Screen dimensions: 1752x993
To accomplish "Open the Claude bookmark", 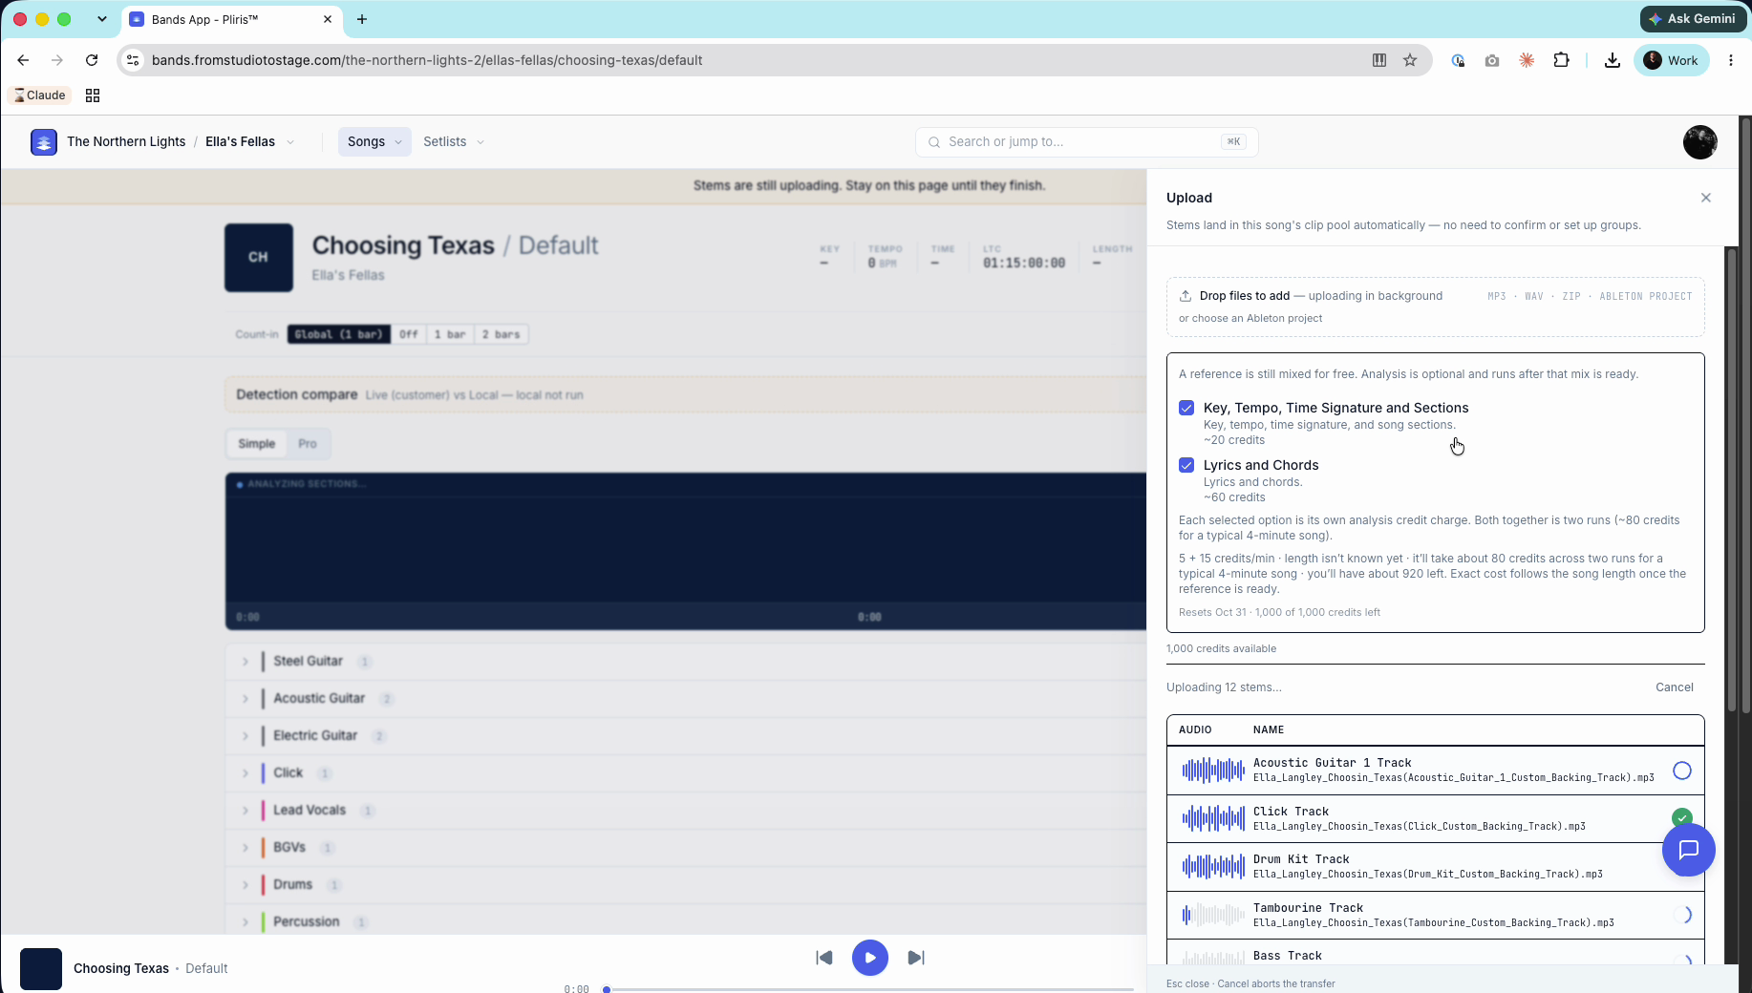I will [39, 95].
